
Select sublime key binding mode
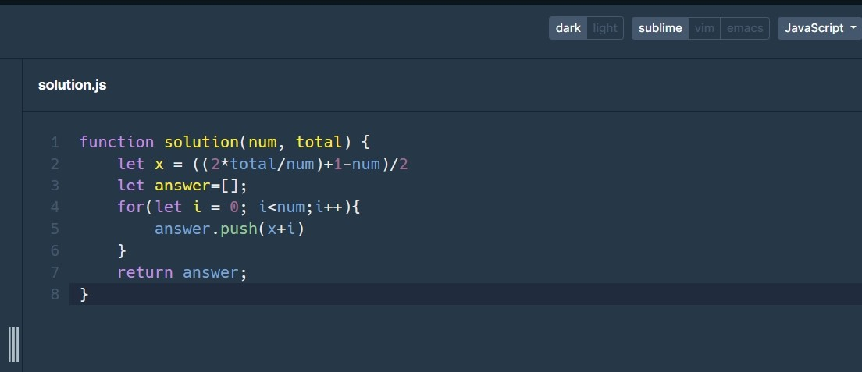(661, 28)
